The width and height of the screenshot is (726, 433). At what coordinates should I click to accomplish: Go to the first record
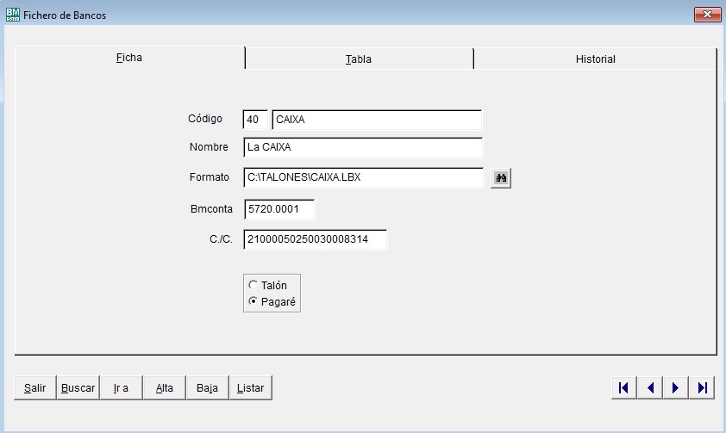pos(623,388)
